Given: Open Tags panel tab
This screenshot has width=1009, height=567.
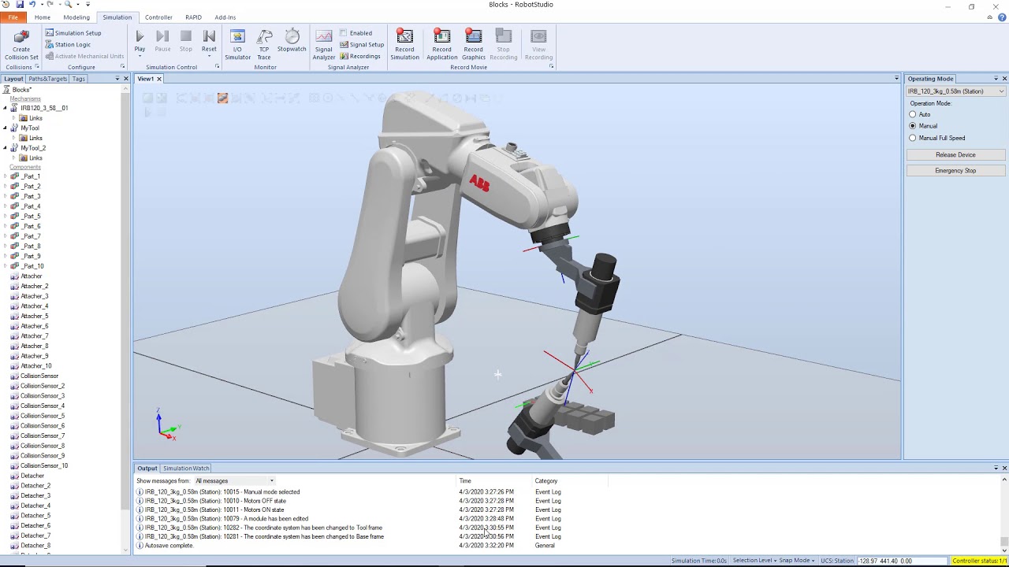Looking at the screenshot, I should point(79,79).
